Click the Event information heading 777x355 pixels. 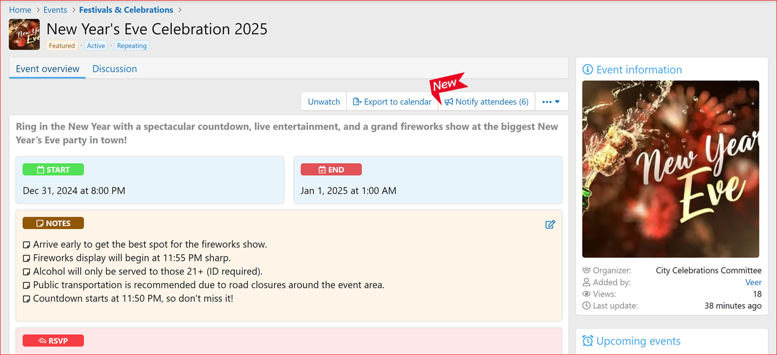pos(639,69)
